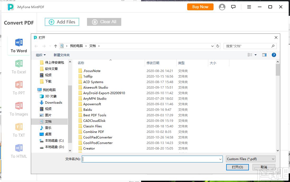Select the To Excel conversion icon
The width and height of the screenshot is (290, 182).
pyautogui.click(x=19, y=64)
